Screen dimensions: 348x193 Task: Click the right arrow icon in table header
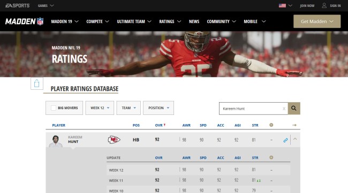click(294, 125)
